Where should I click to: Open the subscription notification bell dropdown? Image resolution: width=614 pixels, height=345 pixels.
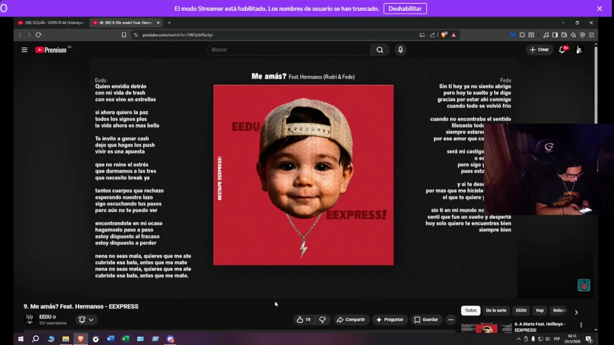[x=86, y=320]
